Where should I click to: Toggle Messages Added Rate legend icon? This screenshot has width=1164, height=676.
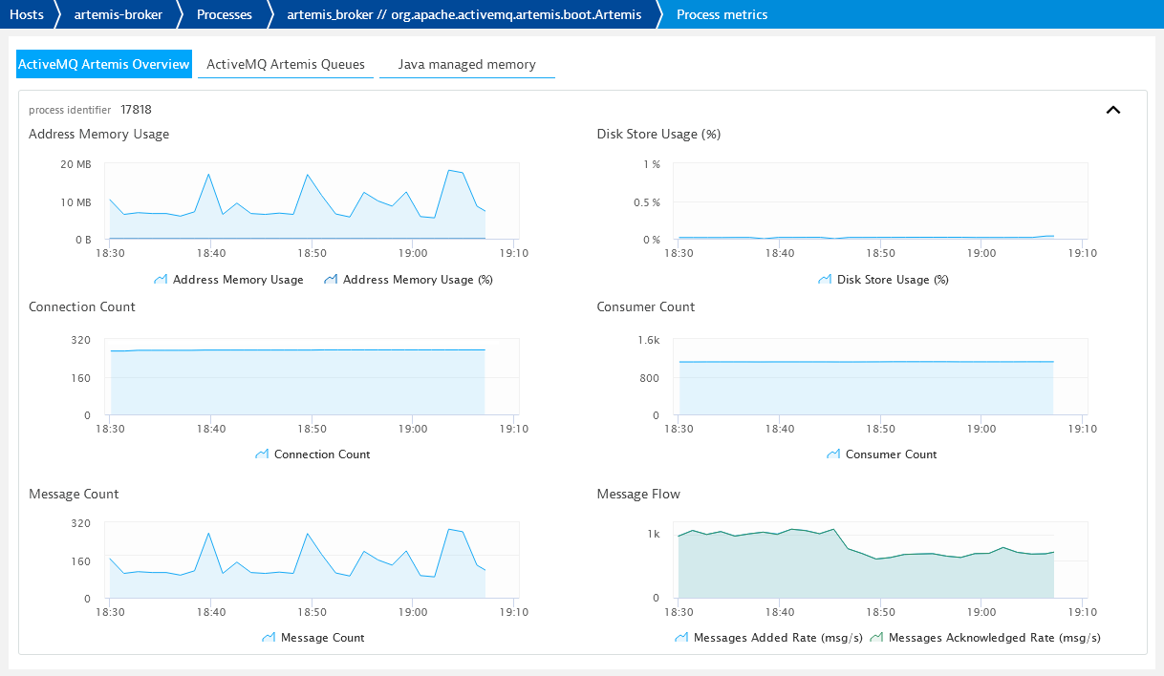(681, 638)
